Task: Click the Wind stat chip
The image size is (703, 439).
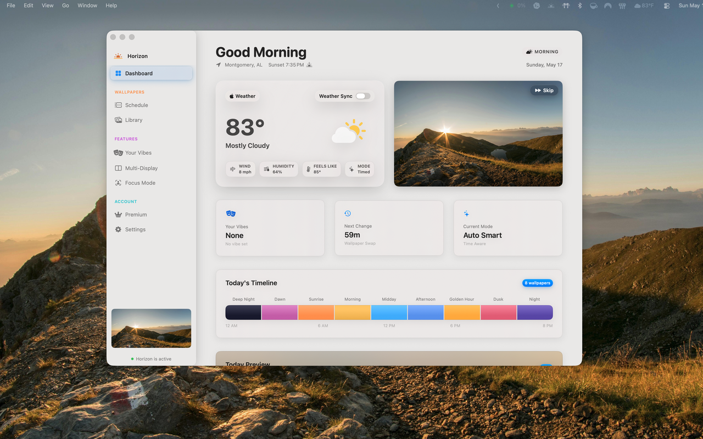Action: coord(241,169)
